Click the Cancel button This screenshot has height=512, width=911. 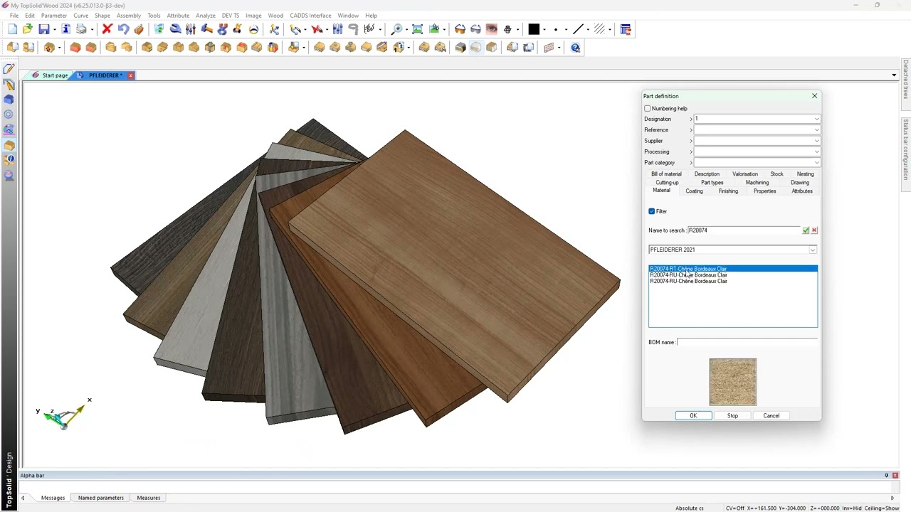tap(772, 416)
